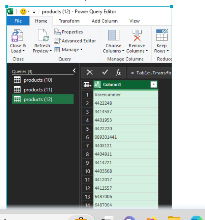Click the Close & Load icon
Viewport: 205px width, 220px height.
pyautogui.click(x=18, y=35)
